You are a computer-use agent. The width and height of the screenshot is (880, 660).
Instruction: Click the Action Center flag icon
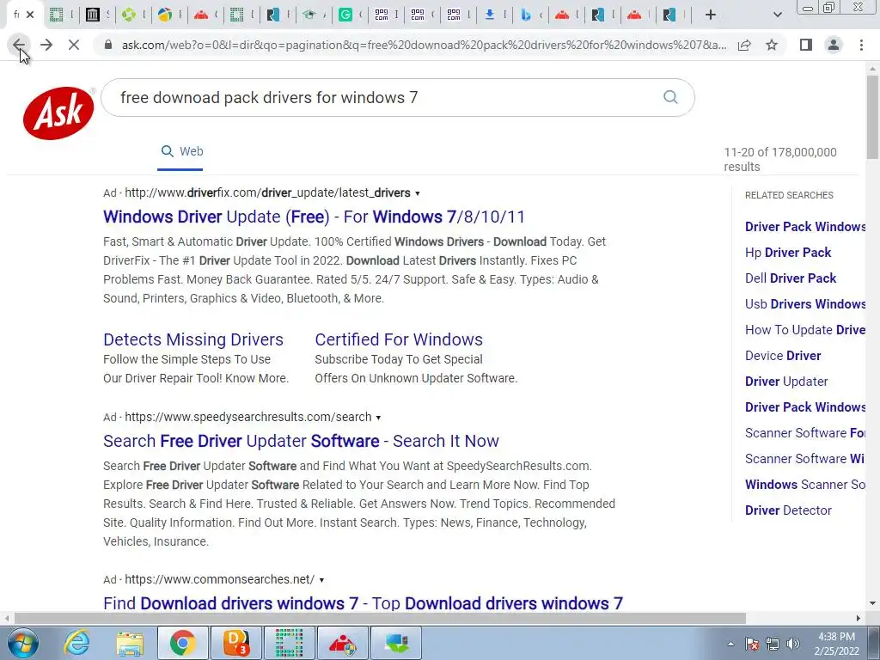752,644
